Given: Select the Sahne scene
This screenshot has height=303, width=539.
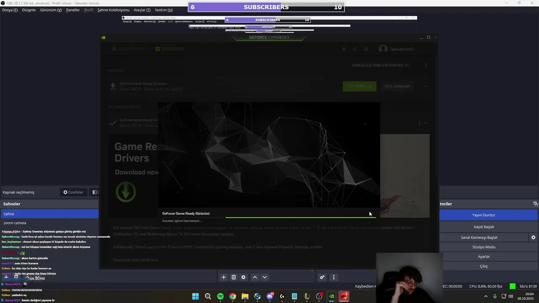Looking at the screenshot, I should (49, 214).
